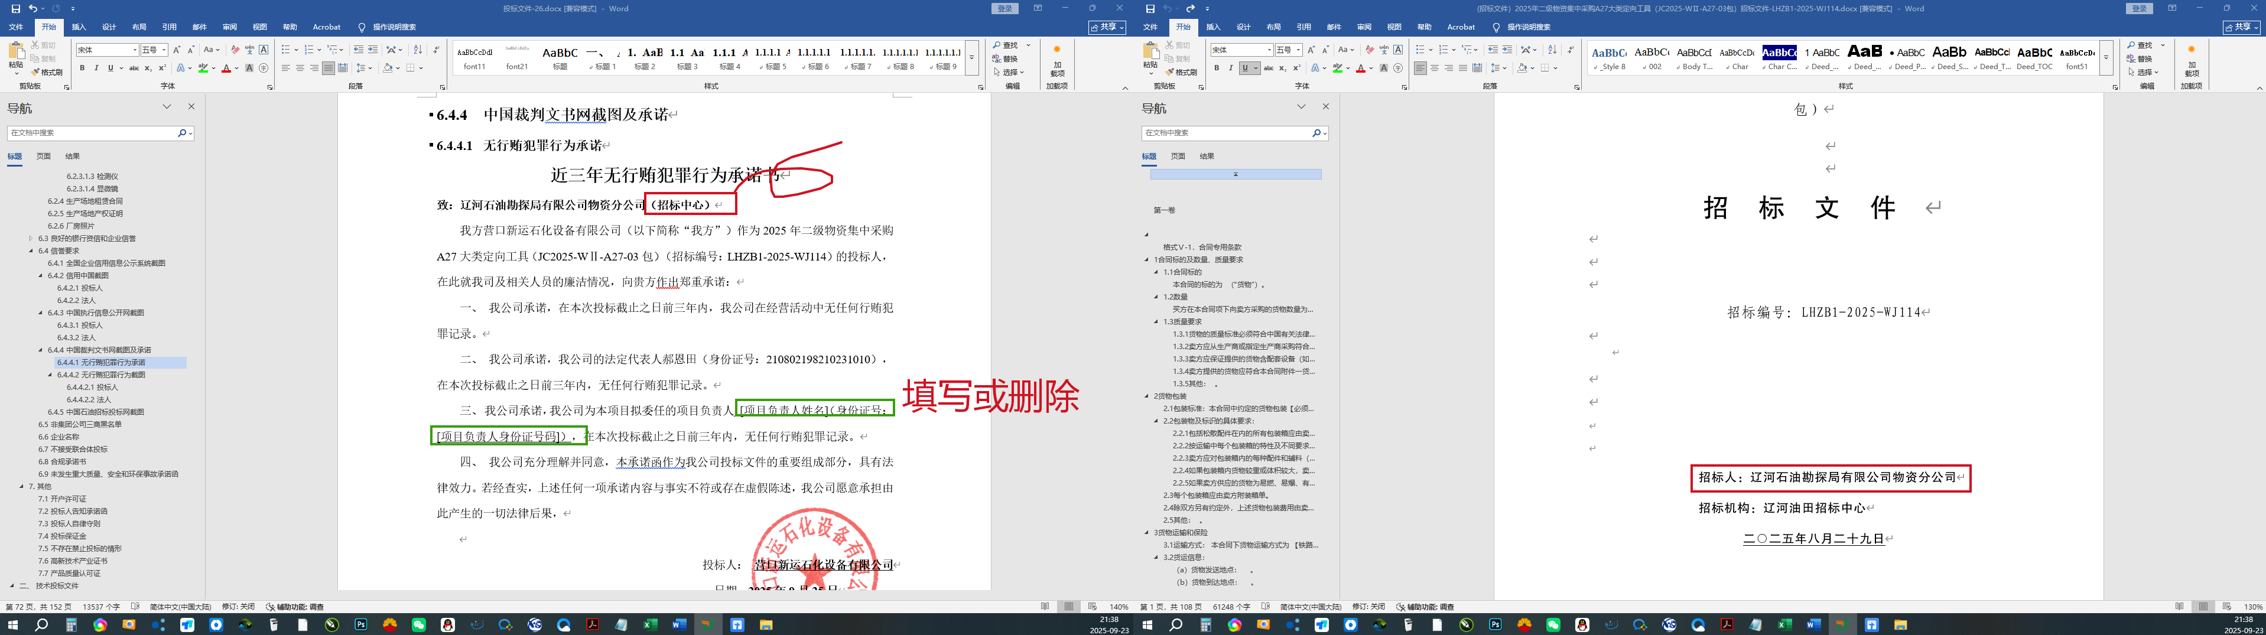Viewport: 2266px width, 635px height.
Task: Toggle center alignment in 招标文件 ribbon
Action: pos(1435,68)
